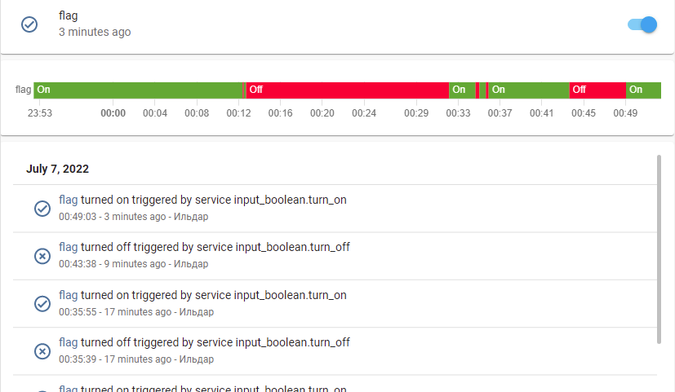675x392 pixels.
Task: Click the 00:00 timeline axis label
Action: tap(113, 113)
